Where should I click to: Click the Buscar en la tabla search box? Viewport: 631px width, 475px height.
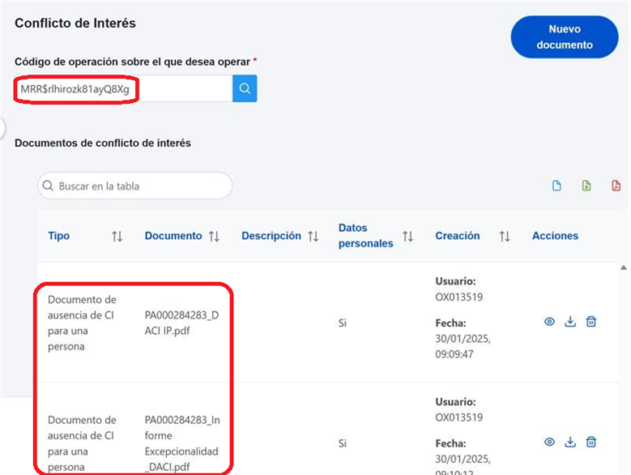pos(142,186)
